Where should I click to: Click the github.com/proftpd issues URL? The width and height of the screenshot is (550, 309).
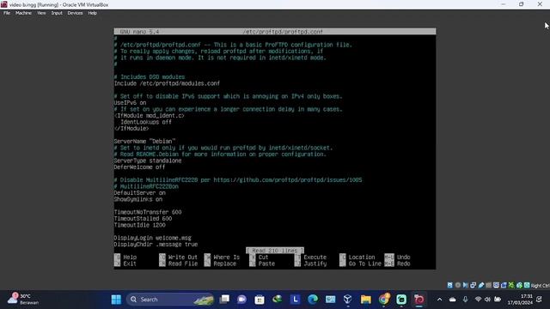288,179
